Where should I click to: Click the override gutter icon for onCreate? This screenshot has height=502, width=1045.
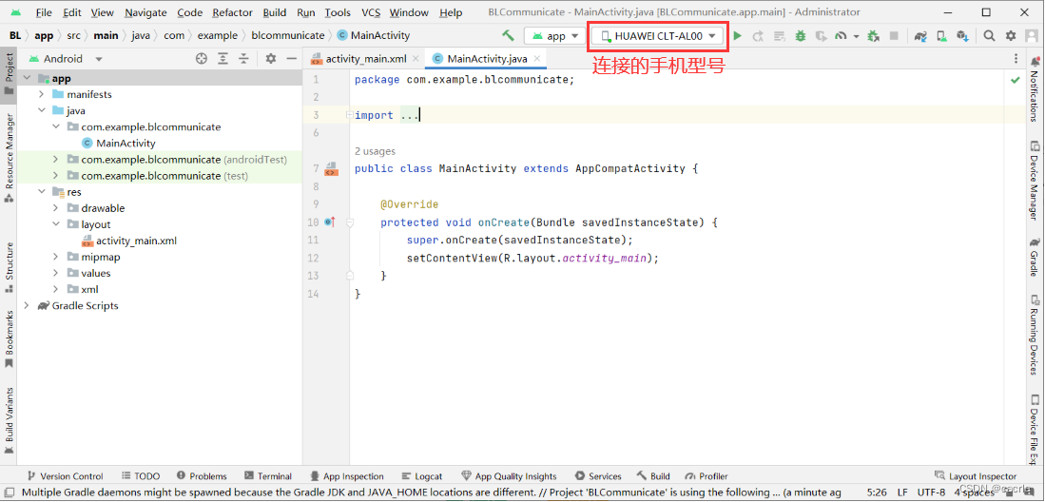tap(329, 222)
